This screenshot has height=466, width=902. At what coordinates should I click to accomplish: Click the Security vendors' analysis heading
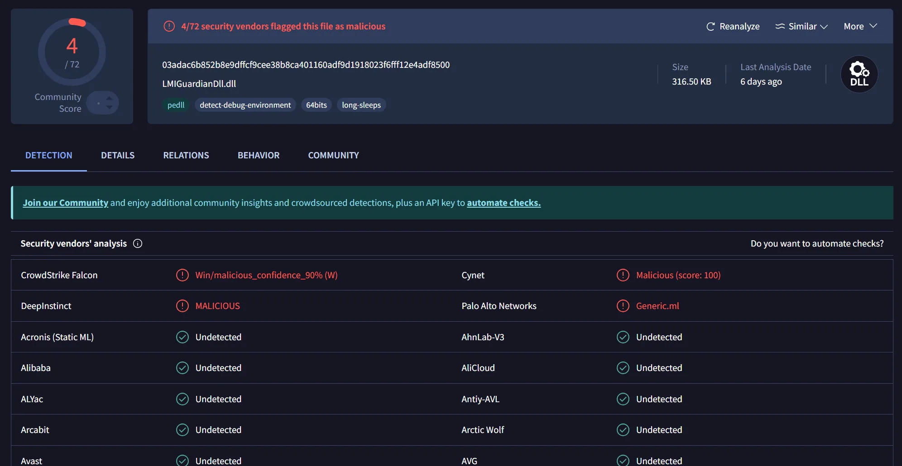coord(74,243)
